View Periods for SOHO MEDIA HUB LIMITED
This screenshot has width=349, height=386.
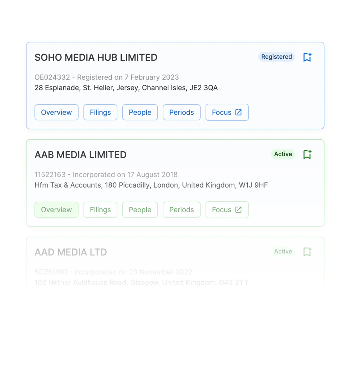point(181,112)
